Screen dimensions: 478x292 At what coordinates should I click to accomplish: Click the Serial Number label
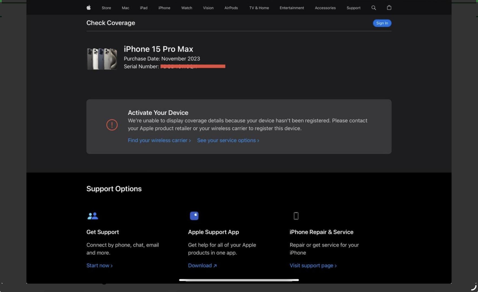click(141, 67)
